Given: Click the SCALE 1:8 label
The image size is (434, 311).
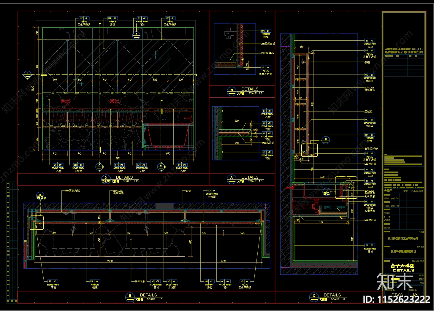Looking at the screenshot, I should [338, 299].
